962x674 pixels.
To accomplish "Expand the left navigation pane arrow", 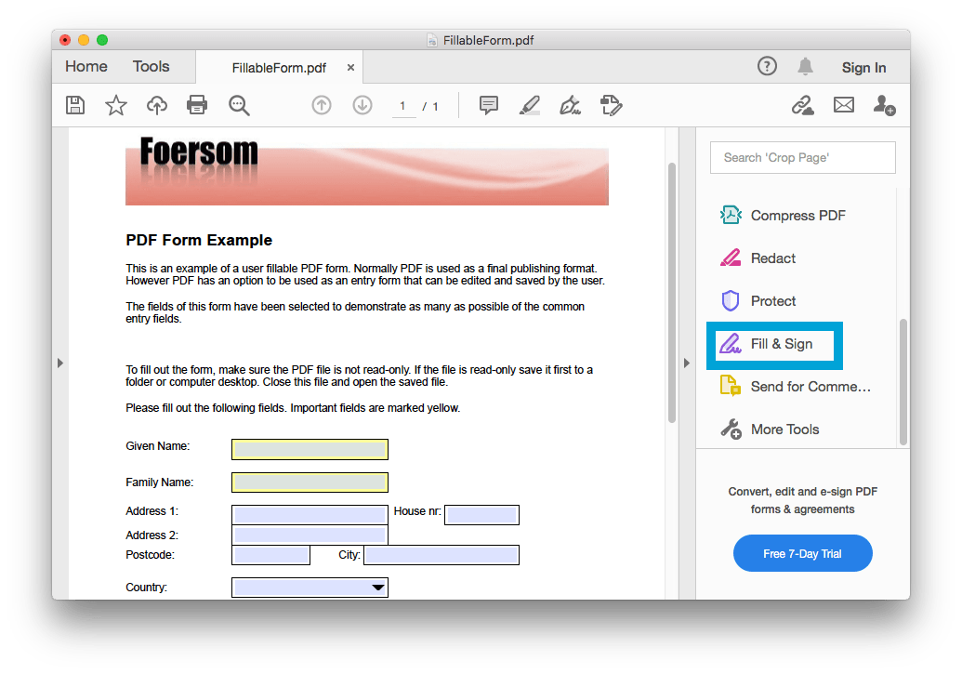I will point(60,363).
